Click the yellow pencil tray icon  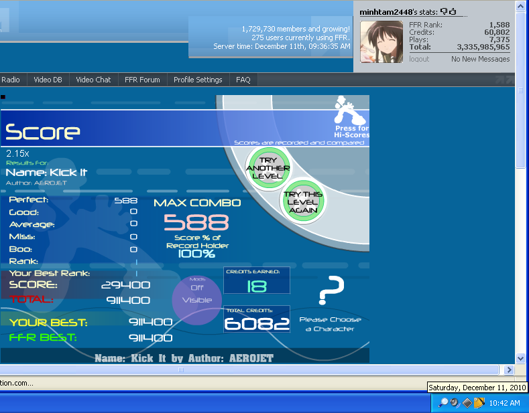[x=479, y=402]
